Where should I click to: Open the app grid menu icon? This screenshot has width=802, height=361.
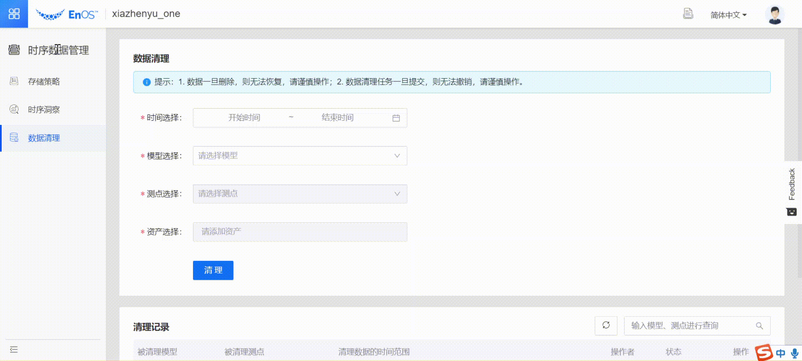pos(14,14)
